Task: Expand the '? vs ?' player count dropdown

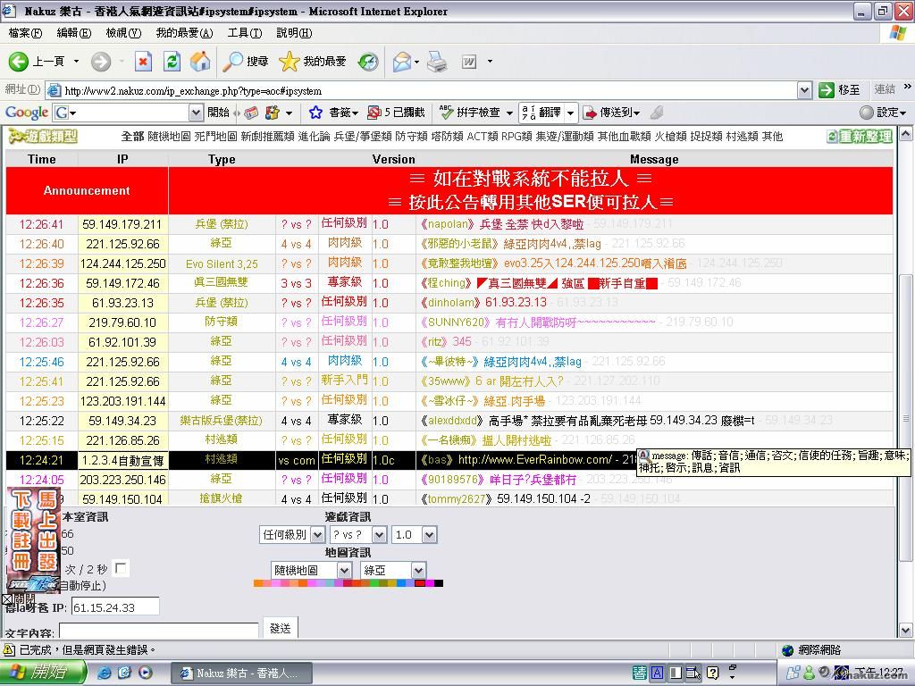Action: (x=357, y=534)
